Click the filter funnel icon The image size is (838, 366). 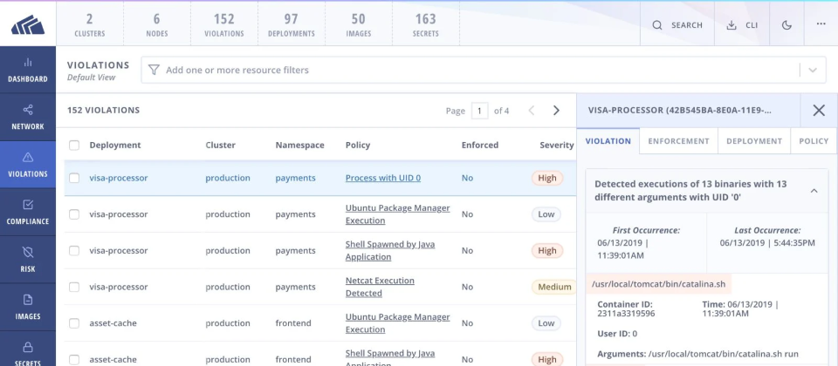click(154, 70)
